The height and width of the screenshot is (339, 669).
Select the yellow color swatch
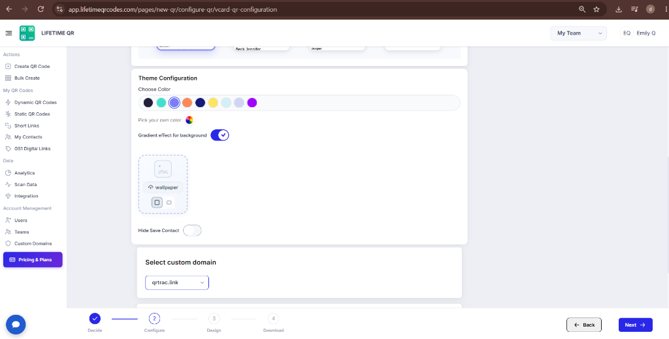coord(213,103)
